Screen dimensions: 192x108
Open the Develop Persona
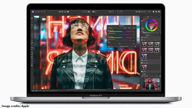39,12
